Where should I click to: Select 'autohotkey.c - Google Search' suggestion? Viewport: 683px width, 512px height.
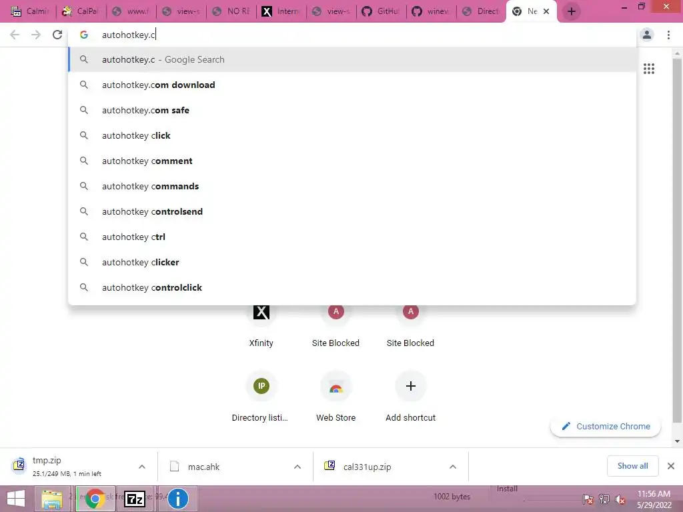point(352,59)
